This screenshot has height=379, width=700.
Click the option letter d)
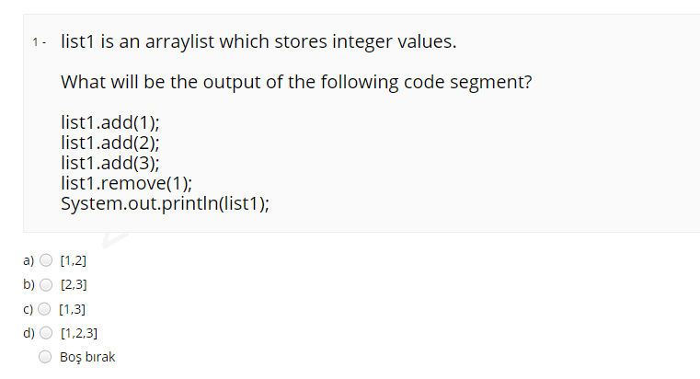pyautogui.click(x=29, y=333)
